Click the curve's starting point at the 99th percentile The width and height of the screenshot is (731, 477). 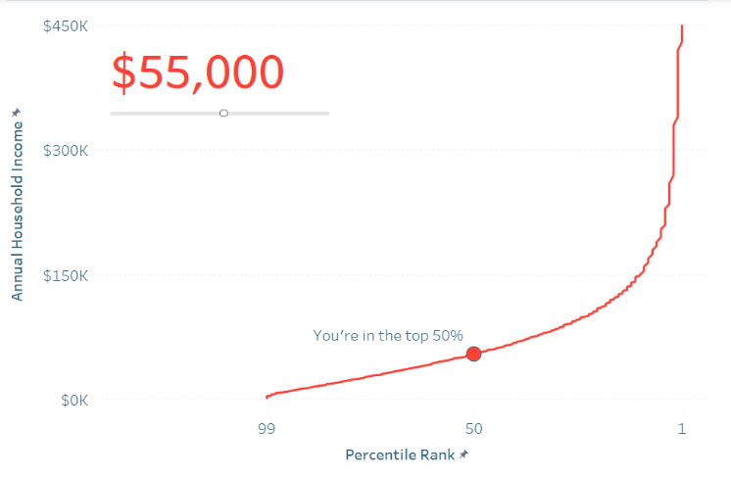[x=268, y=397]
